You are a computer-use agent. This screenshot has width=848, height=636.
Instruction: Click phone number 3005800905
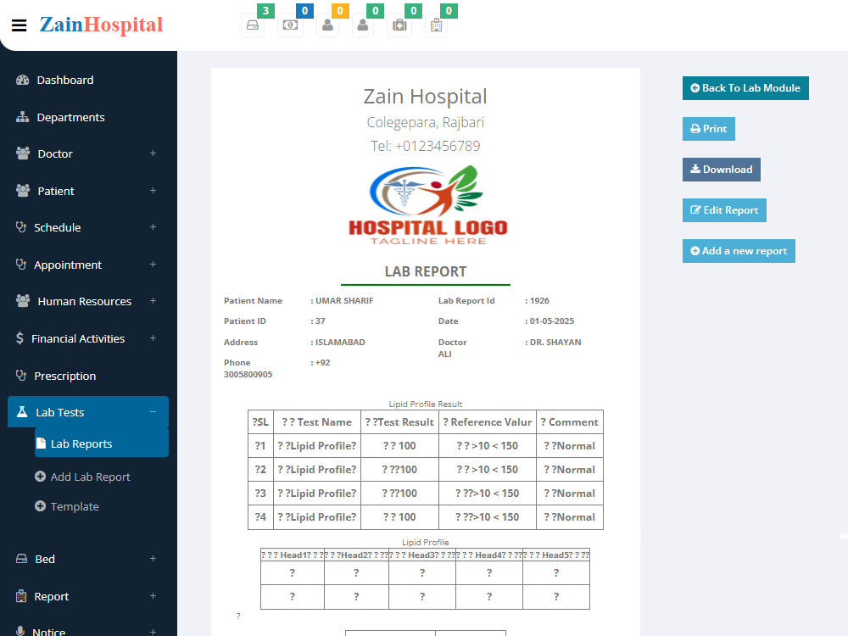pyautogui.click(x=248, y=374)
